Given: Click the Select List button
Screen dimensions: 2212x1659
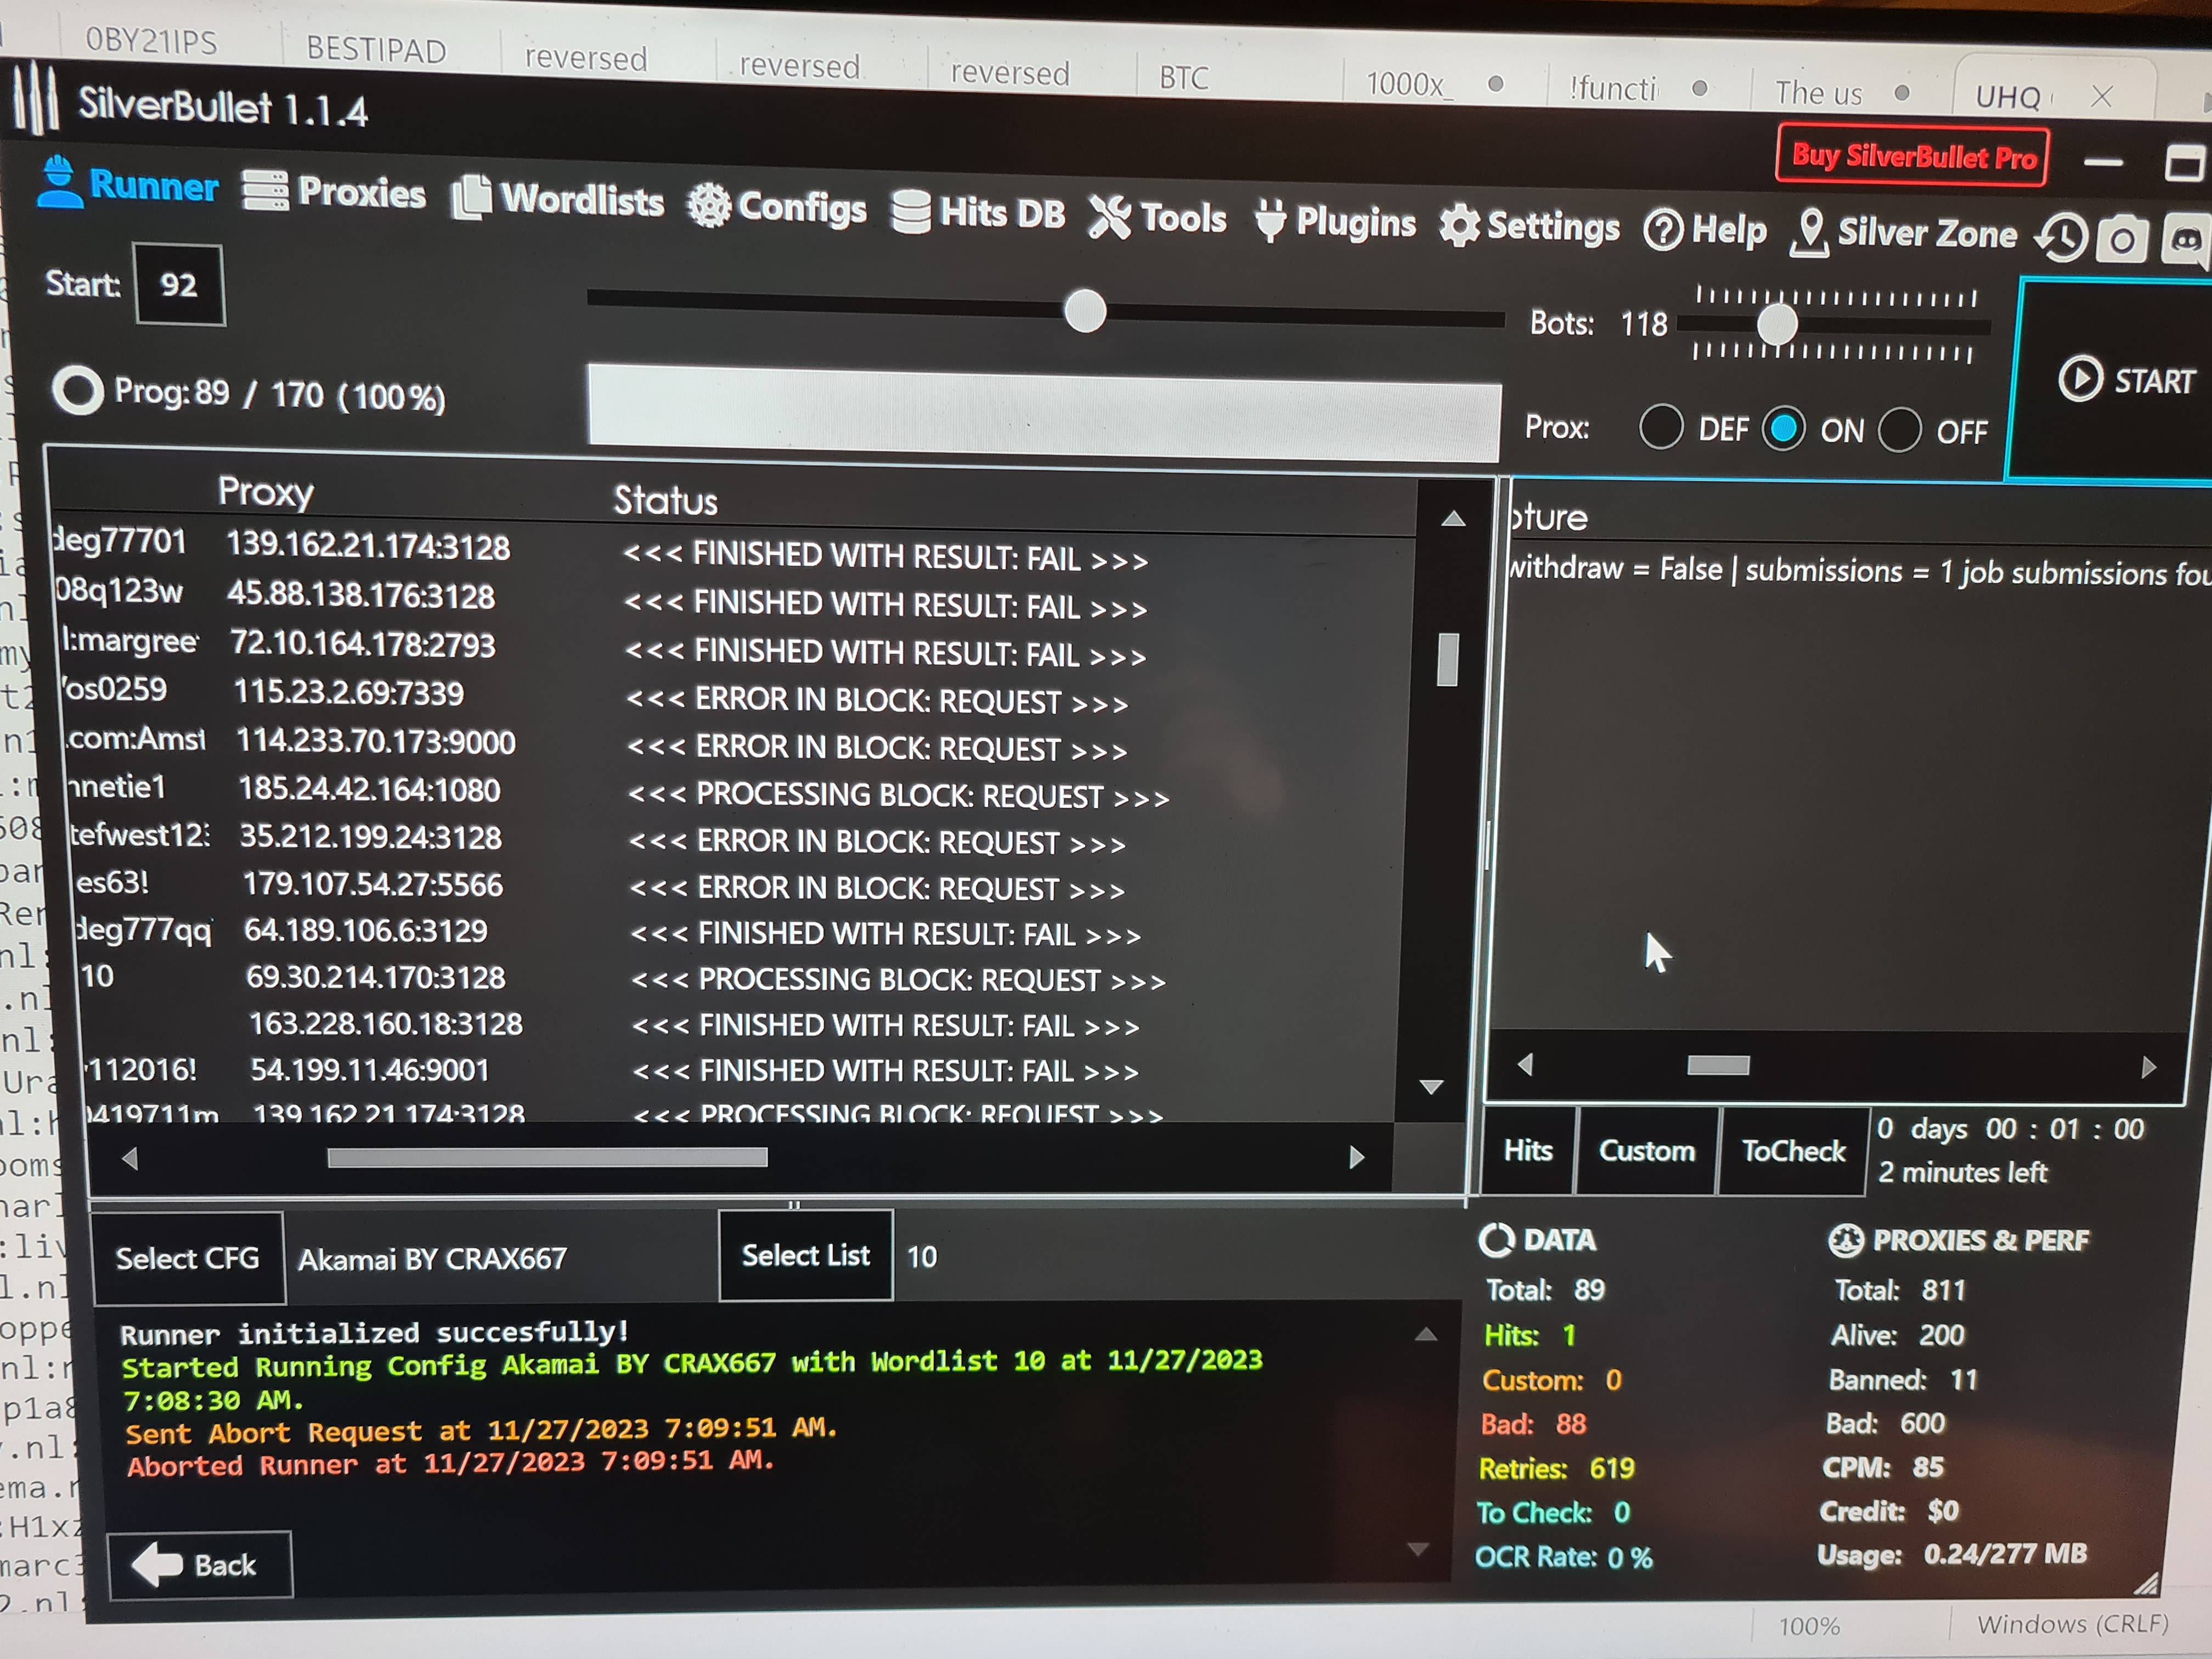Looking at the screenshot, I should pos(805,1255).
